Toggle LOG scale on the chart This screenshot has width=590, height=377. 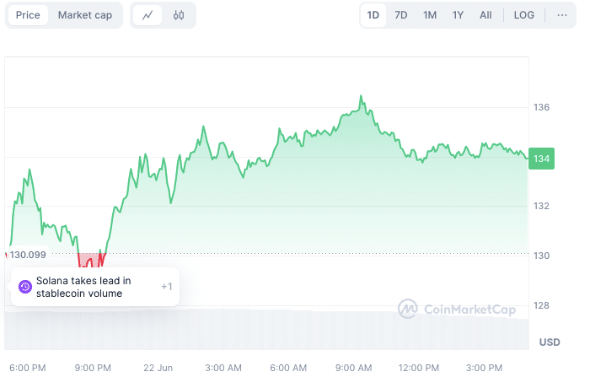tap(523, 15)
